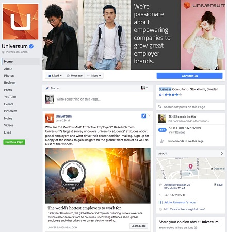Click the friend photo next to likes count
This screenshot has width=227, height=232.
click(162, 119)
